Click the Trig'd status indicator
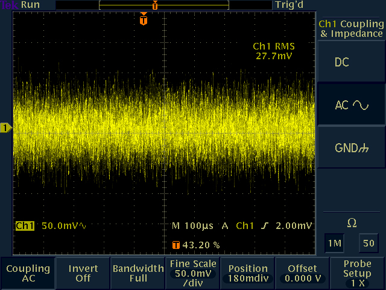 289,5
